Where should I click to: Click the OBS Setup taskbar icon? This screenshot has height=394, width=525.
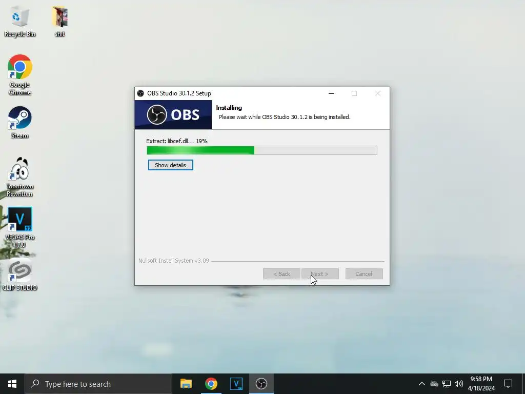click(x=261, y=384)
